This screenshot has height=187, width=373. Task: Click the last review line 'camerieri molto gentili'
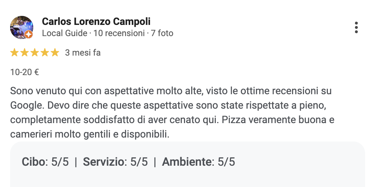tap(90, 135)
